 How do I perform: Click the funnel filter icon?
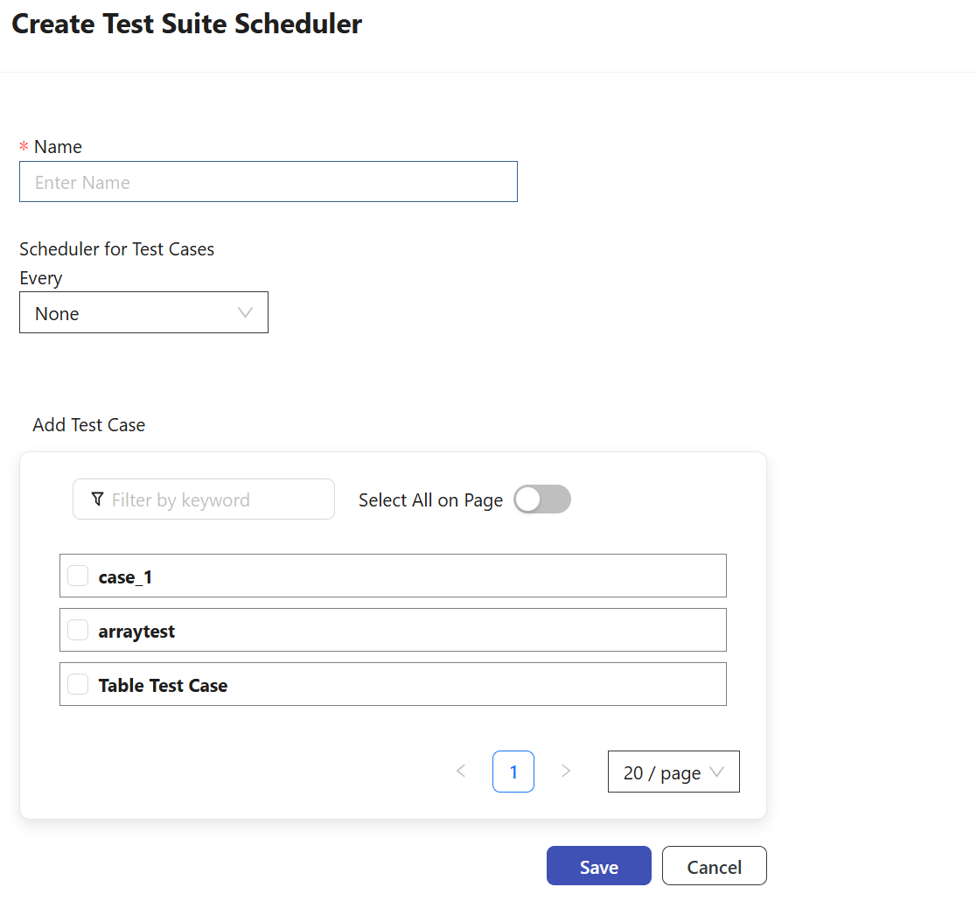point(97,499)
